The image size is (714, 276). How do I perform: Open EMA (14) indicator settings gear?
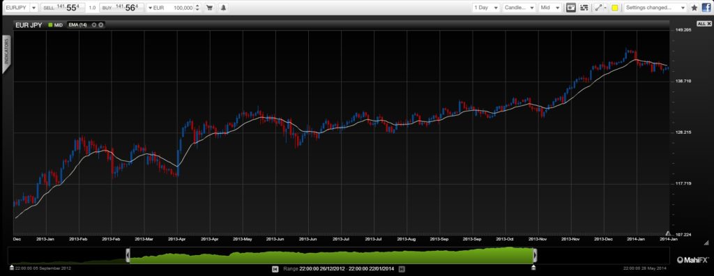pyautogui.click(x=94, y=25)
